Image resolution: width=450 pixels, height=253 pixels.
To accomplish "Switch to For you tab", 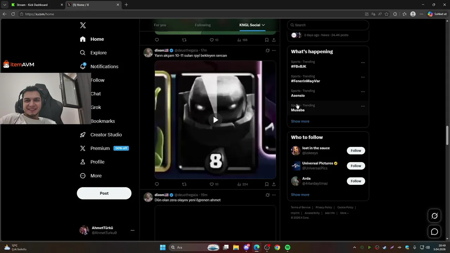I will point(160,25).
